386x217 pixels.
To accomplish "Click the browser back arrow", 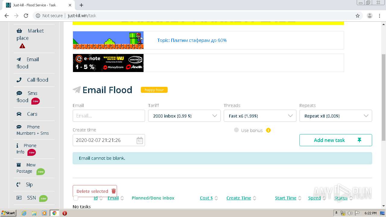I will tap(7, 16).
